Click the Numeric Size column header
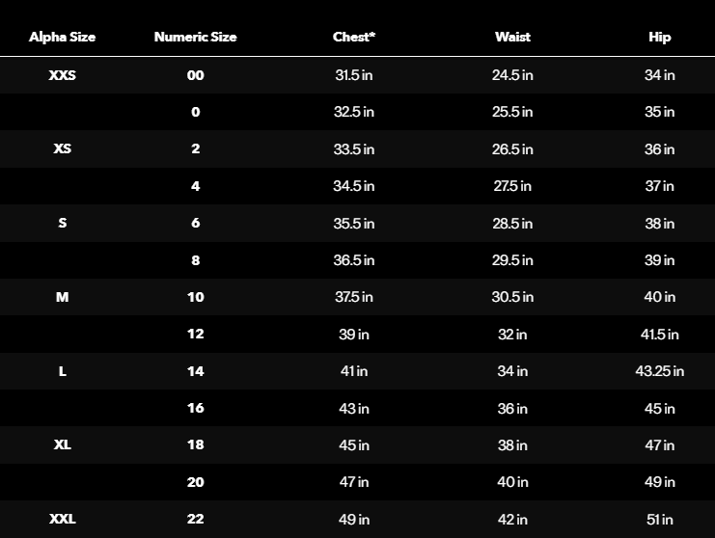Screen dimensions: 715x538 [x=195, y=38]
